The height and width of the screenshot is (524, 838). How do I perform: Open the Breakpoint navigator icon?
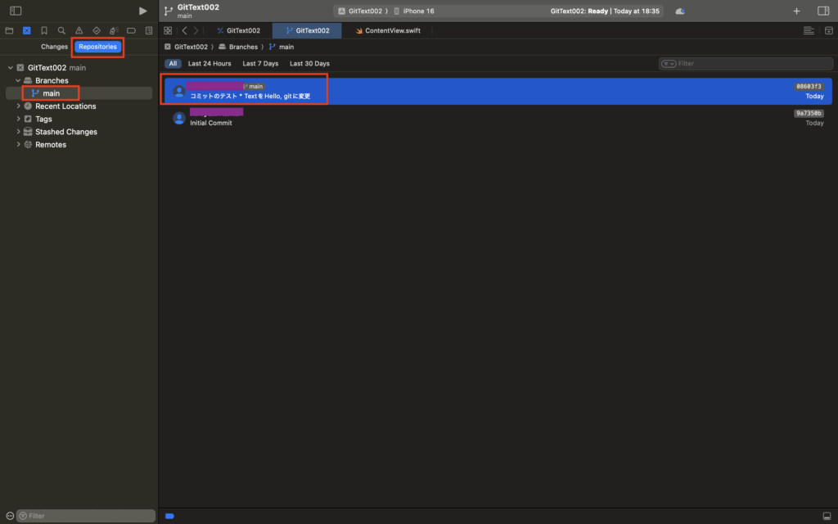coord(131,30)
